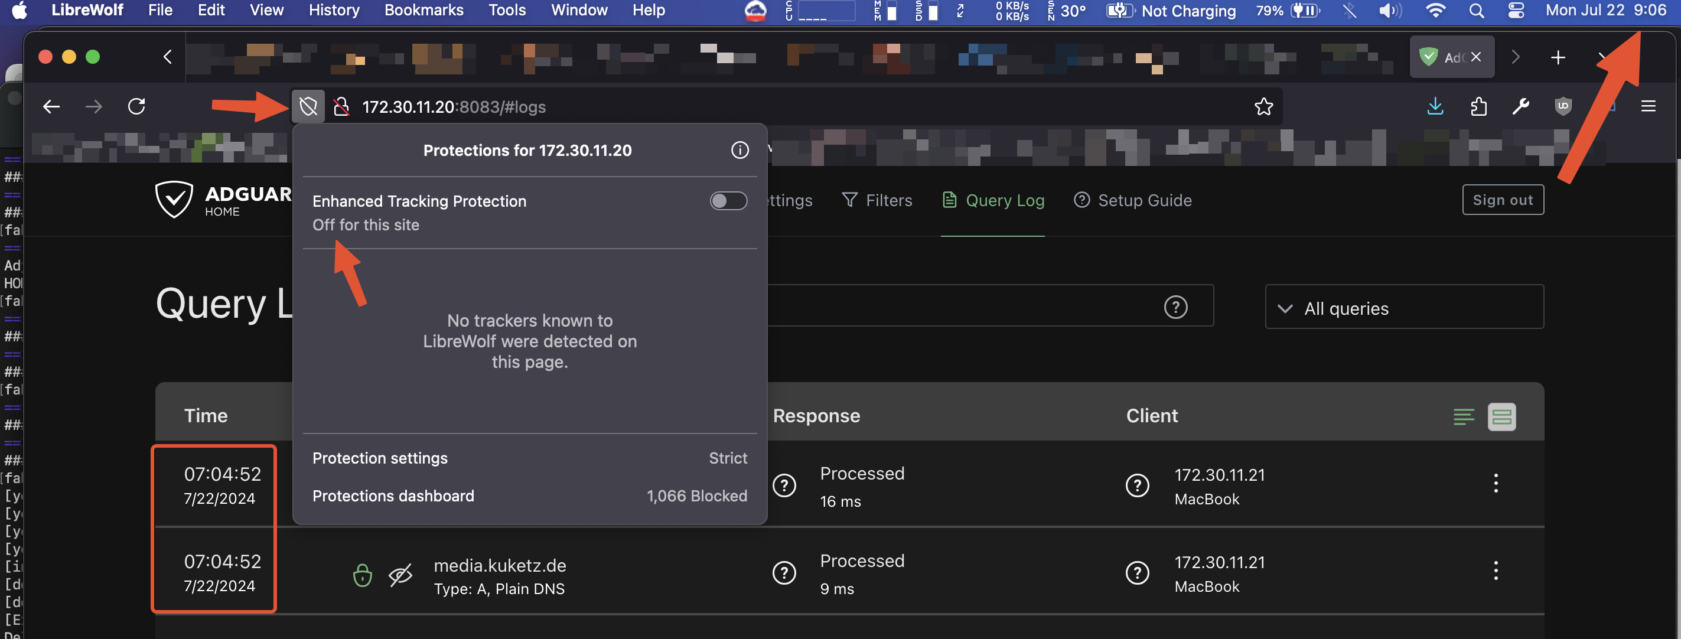
Task: Click the uBlock Origin toolbar icon
Action: pyautogui.click(x=1562, y=106)
